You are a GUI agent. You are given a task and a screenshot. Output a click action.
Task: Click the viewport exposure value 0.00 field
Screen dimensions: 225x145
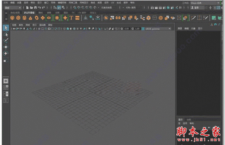(x=126, y=29)
